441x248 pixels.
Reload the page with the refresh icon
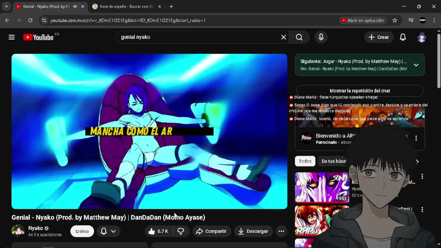click(30, 20)
